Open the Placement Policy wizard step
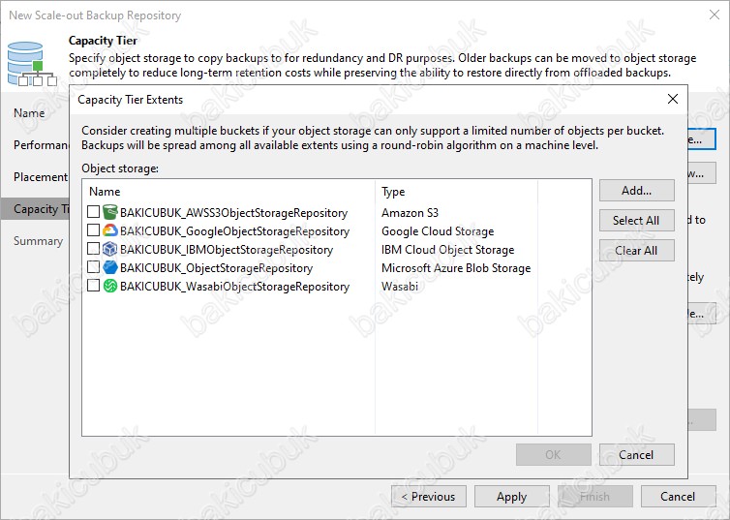 pos(41,177)
